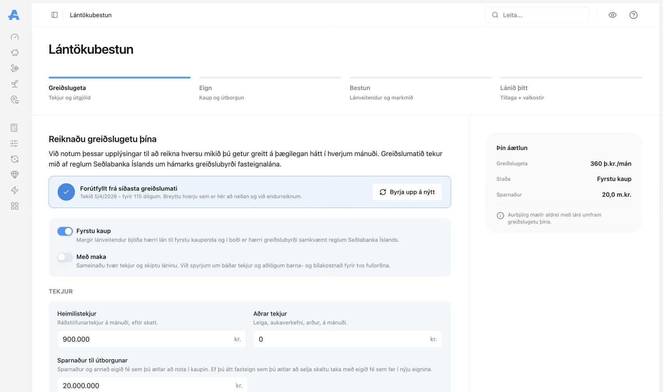The image size is (663, 392).
Task: Click the 360 þ.kr./mán value
Action: 611,164
